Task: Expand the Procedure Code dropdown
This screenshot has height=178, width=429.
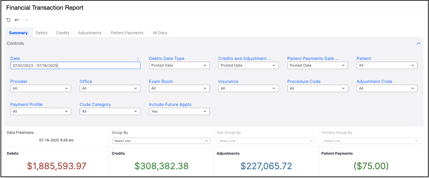Action: (317, 88)
